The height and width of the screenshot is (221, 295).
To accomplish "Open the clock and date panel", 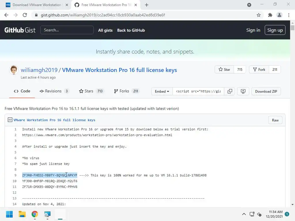I will coord(274,214).
